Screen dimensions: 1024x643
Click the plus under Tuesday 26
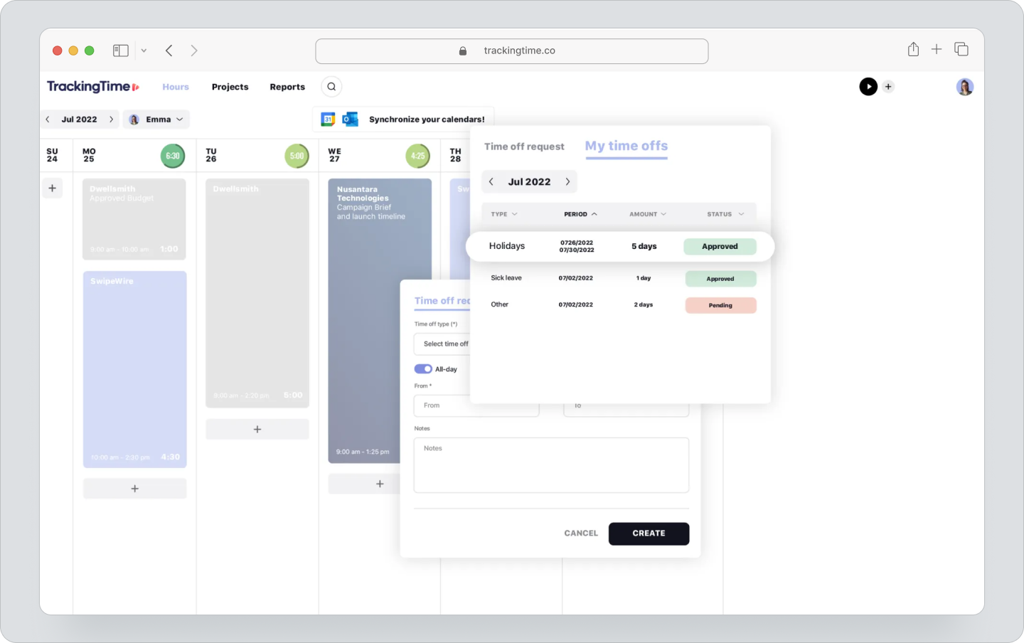(x=257, y=429)
